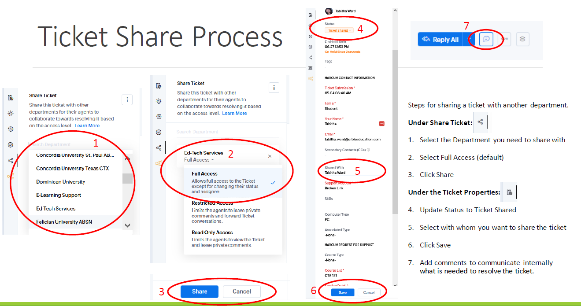Click the red ellipsis icon beside Your Name field

[381, 124]
